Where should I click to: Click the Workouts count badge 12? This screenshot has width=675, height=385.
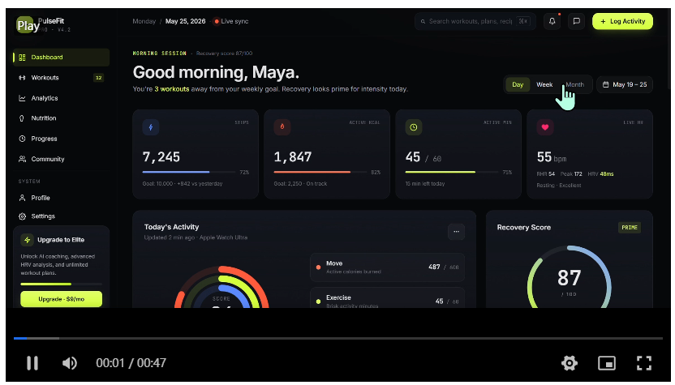point(99,78)
